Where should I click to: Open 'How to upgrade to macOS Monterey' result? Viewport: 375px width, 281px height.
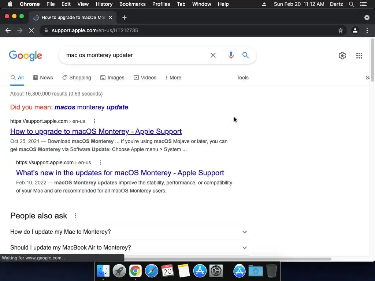(x=96, y=131)
